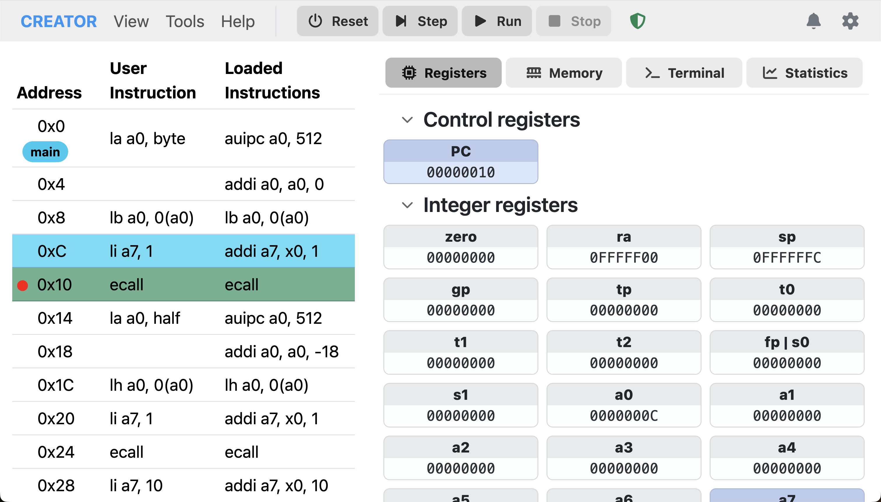This screenshot has width=881, height=502.
Task: Collapse the Integer registers section
Action: tap(407, 205)
